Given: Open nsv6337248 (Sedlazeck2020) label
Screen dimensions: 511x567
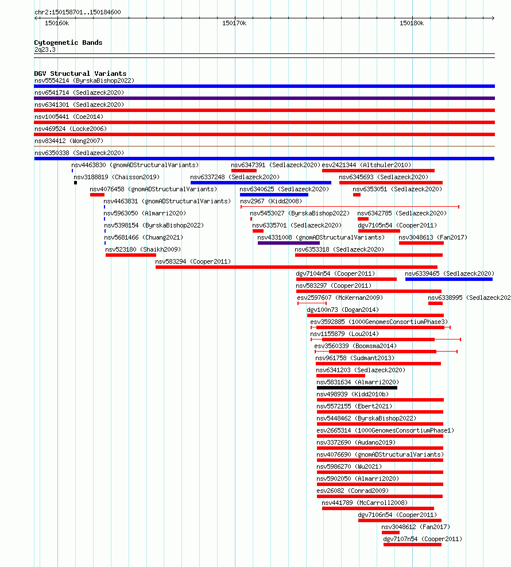Looking at the screenshot, I should point(235,177).
